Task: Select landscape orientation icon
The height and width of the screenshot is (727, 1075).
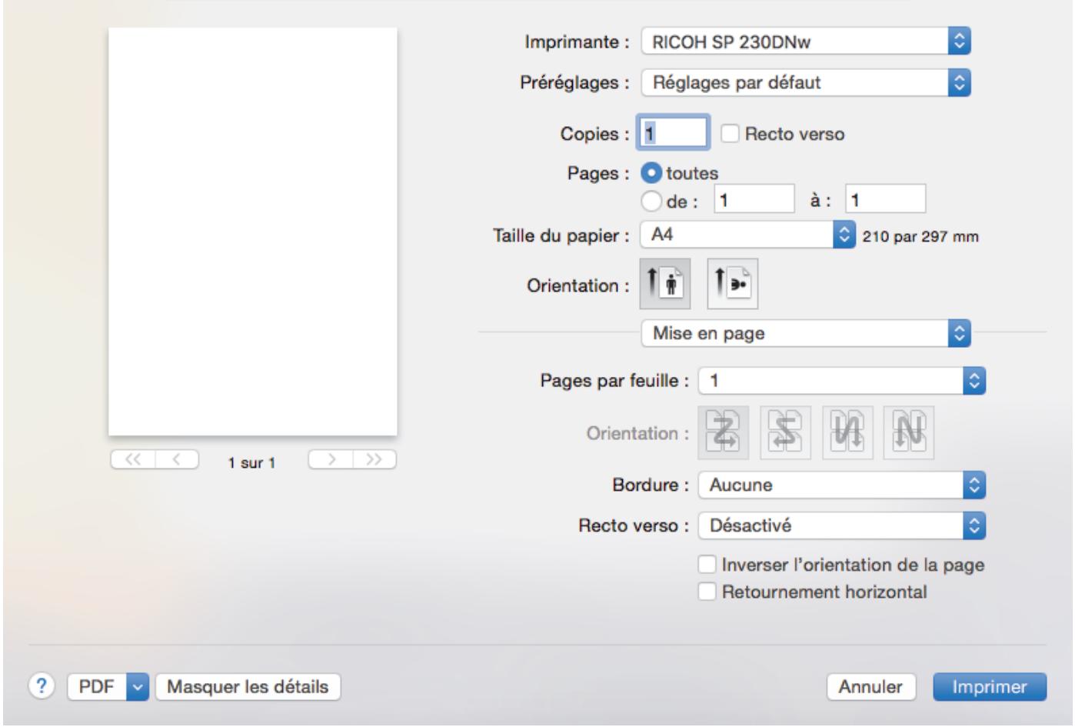Action: [x=732, y=284]
